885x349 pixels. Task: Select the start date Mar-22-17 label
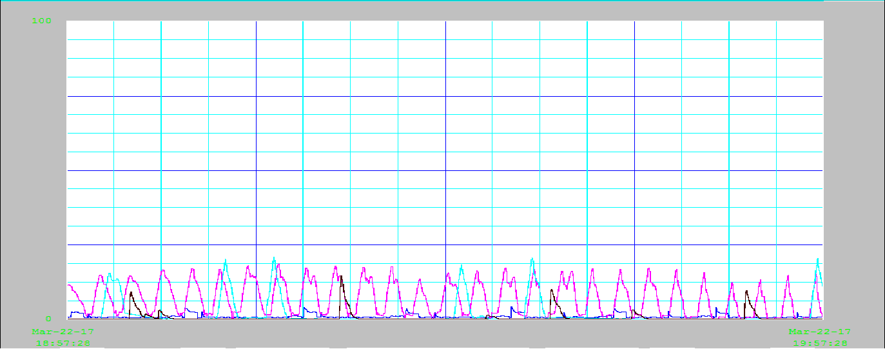click(x=63, y=331)
